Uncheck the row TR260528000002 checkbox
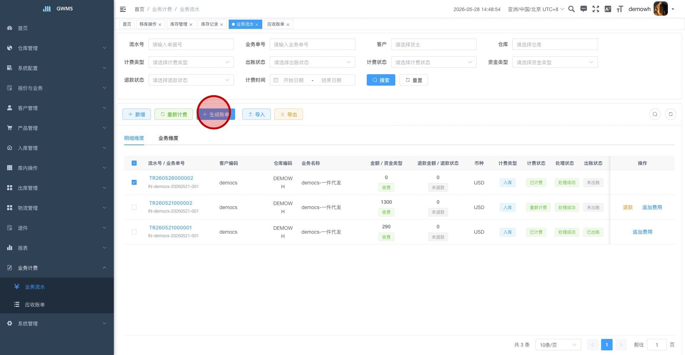The image size is (685, 355). click(x=134, y=182)
